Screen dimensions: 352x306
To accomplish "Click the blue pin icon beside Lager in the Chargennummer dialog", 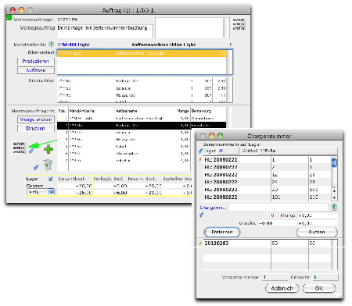I will pos(200,151).
